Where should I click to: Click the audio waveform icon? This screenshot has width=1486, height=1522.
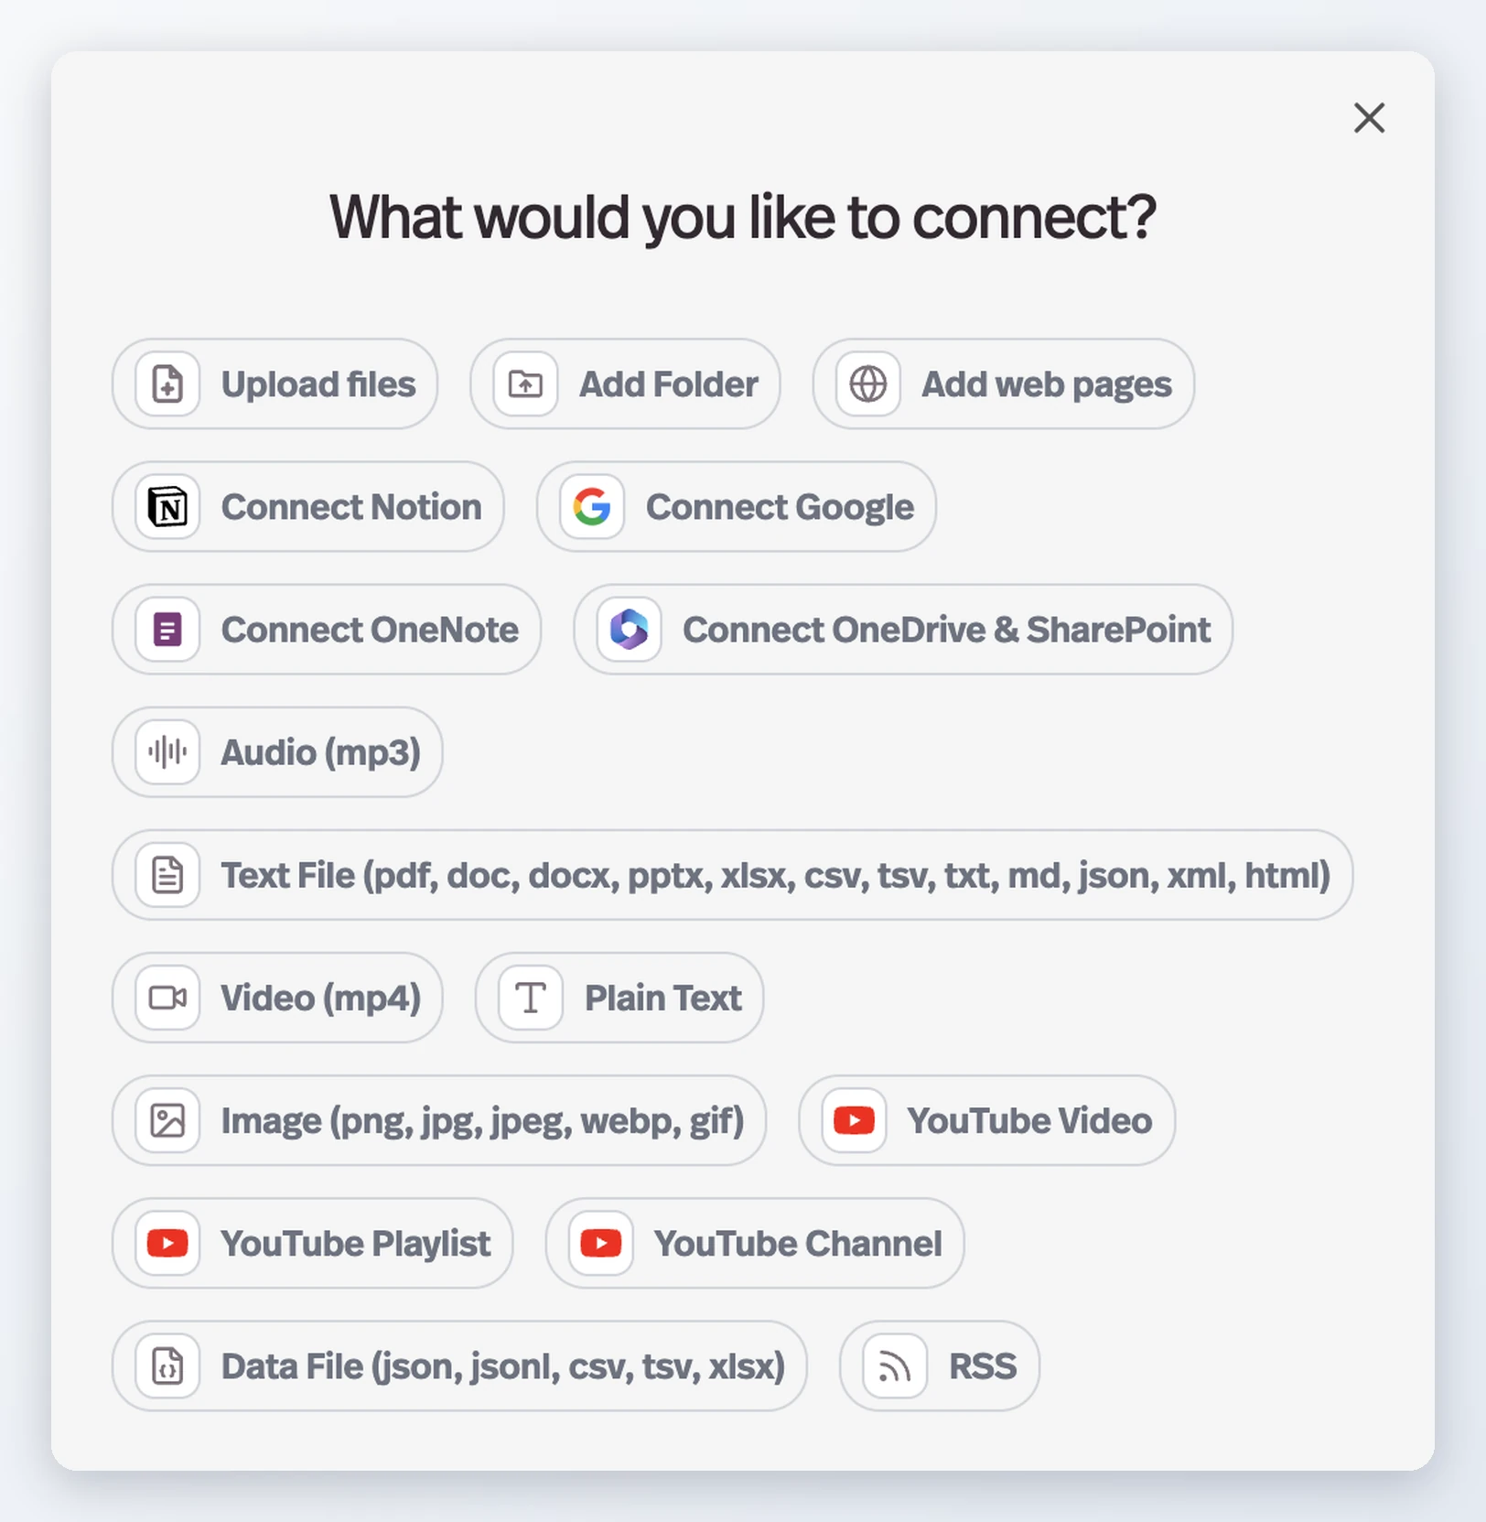pyautogui.click(x=167, y=752)
